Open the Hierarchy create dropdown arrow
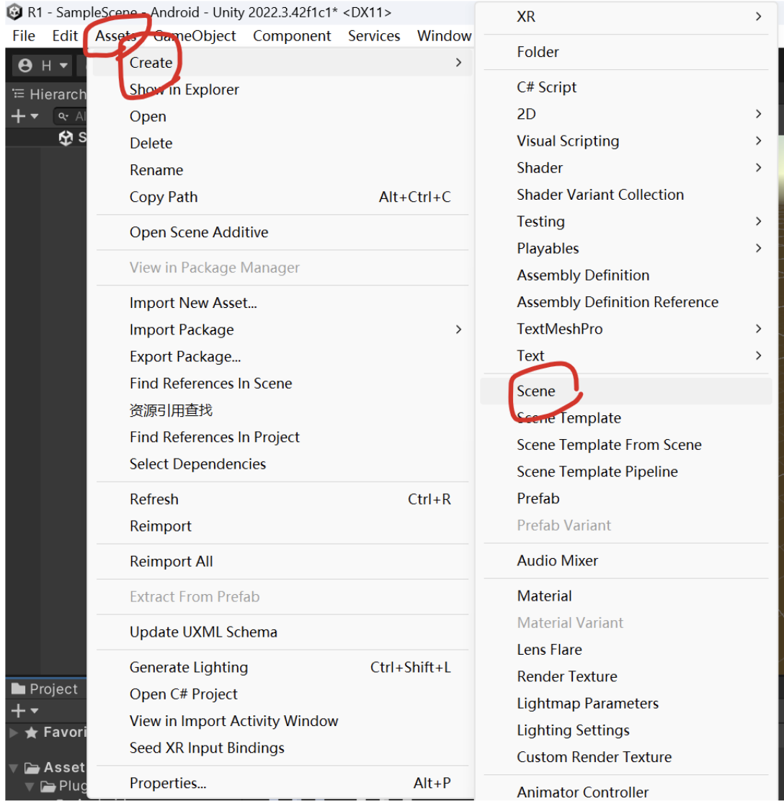The image size is (784, 809). click(35, 117)
